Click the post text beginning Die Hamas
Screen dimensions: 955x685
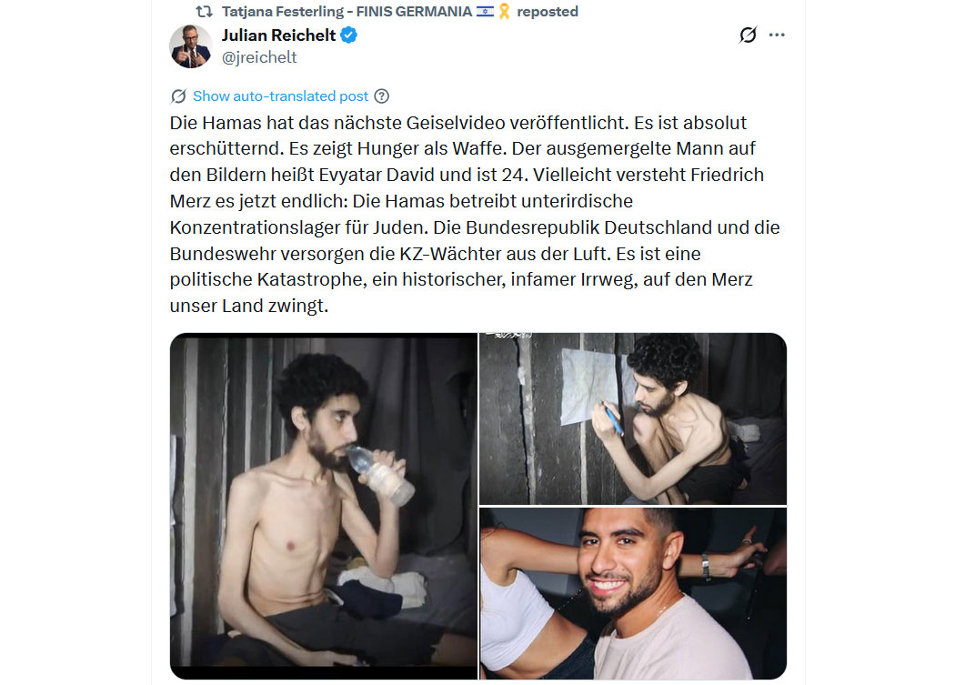[475, 214]
